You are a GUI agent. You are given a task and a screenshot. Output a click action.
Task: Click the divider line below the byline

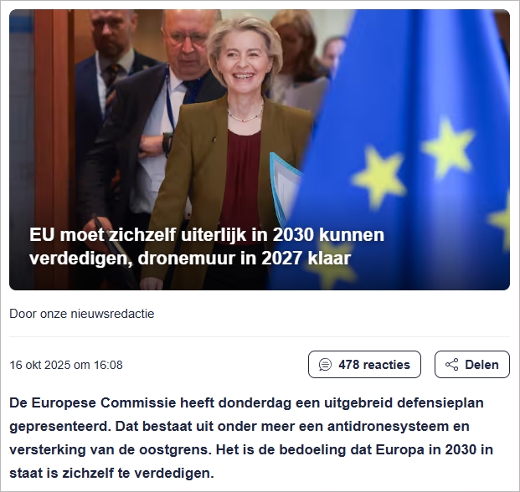(x=260, y=336)
